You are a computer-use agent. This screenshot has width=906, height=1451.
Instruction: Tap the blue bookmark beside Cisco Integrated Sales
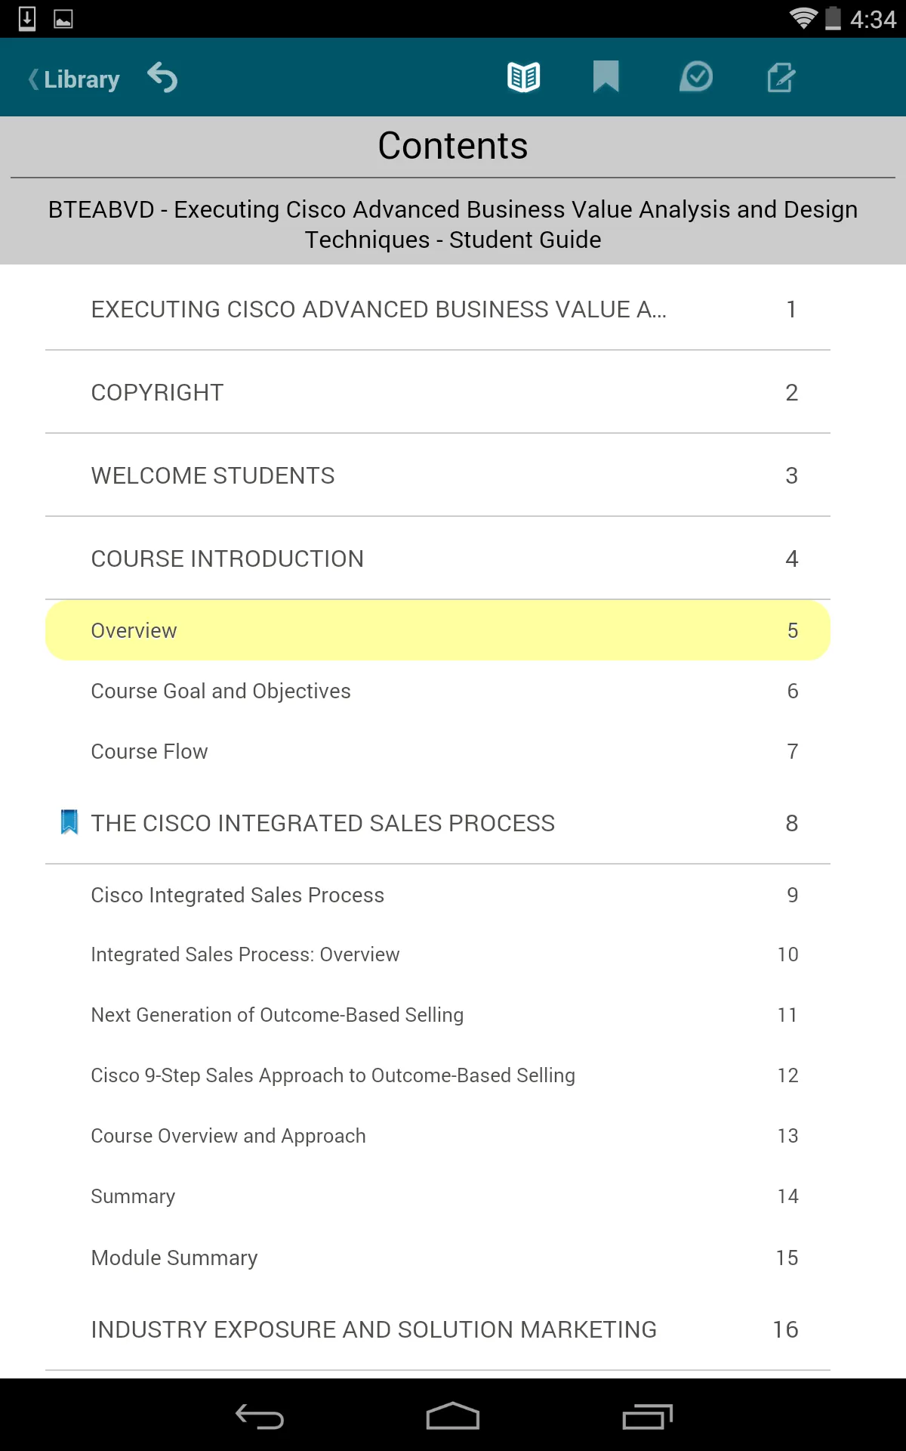pos(69,822)
